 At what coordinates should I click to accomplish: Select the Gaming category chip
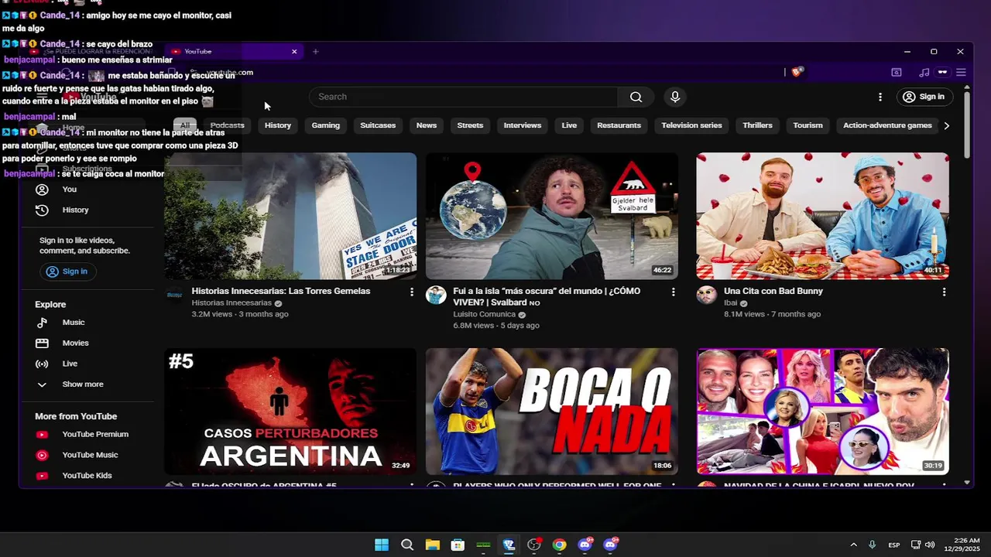[326, 125]
